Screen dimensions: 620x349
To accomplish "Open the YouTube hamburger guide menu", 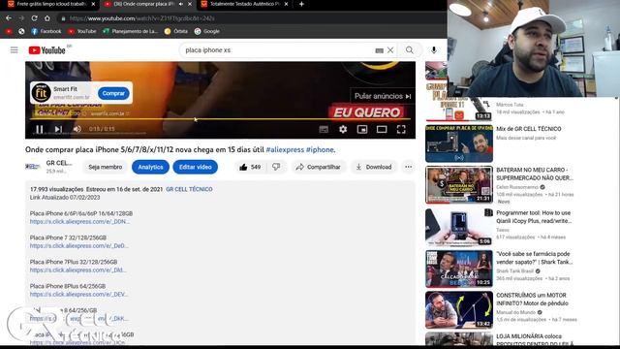I will (x=15, y=49).
